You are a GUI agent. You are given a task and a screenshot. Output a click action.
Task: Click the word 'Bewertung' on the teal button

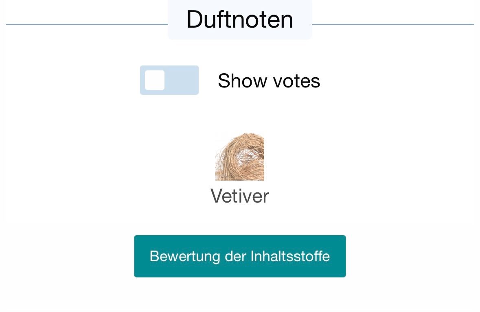tap(184, 256)
